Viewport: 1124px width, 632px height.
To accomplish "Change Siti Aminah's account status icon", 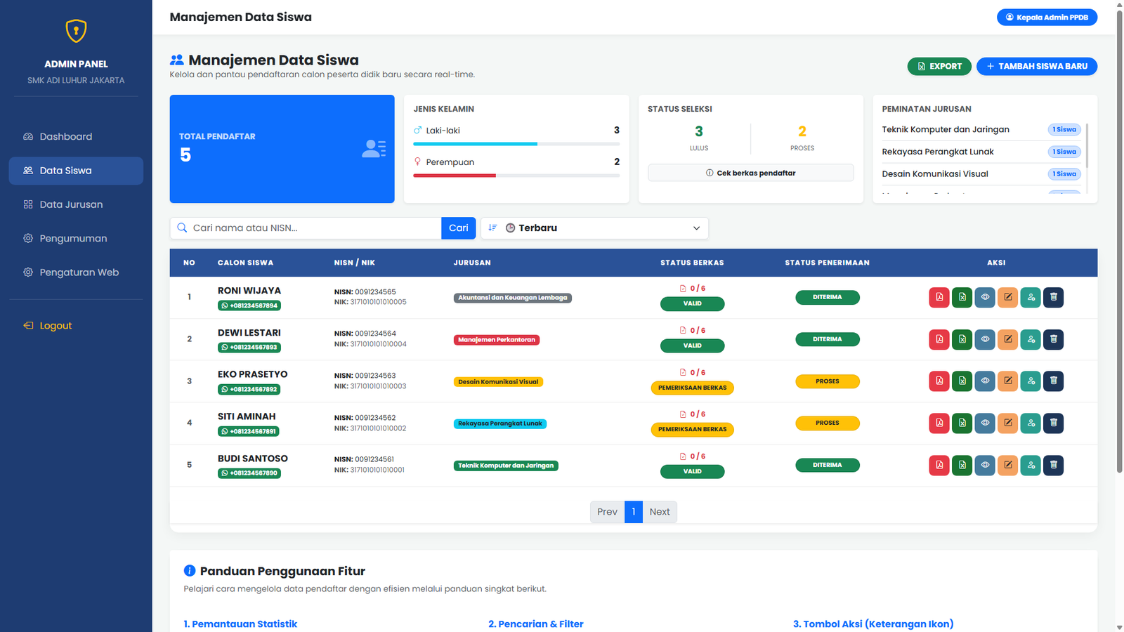I will [x=1031, y=423].
